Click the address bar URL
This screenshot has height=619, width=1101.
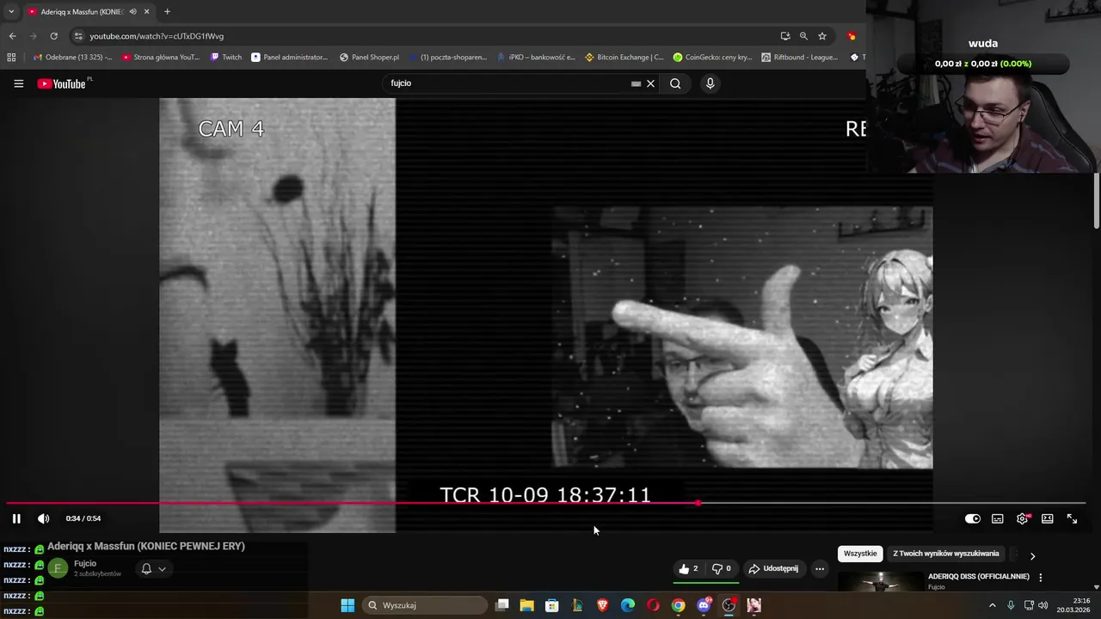[x=157, y=36]
